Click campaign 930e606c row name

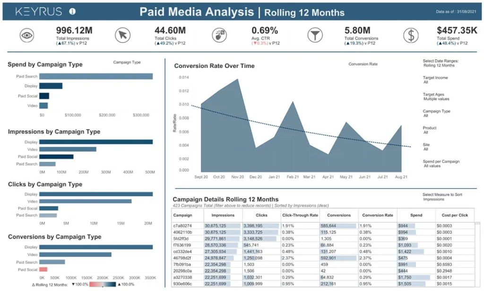(182, 284)
